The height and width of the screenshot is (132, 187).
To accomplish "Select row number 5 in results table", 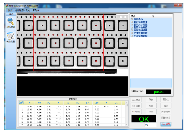I will point(22,119).
